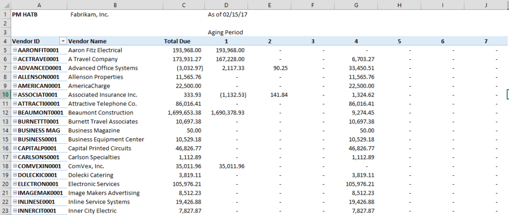The image size is (509, 215).
Task: Click the Total Due header cell
Action: tap(184, 41)
